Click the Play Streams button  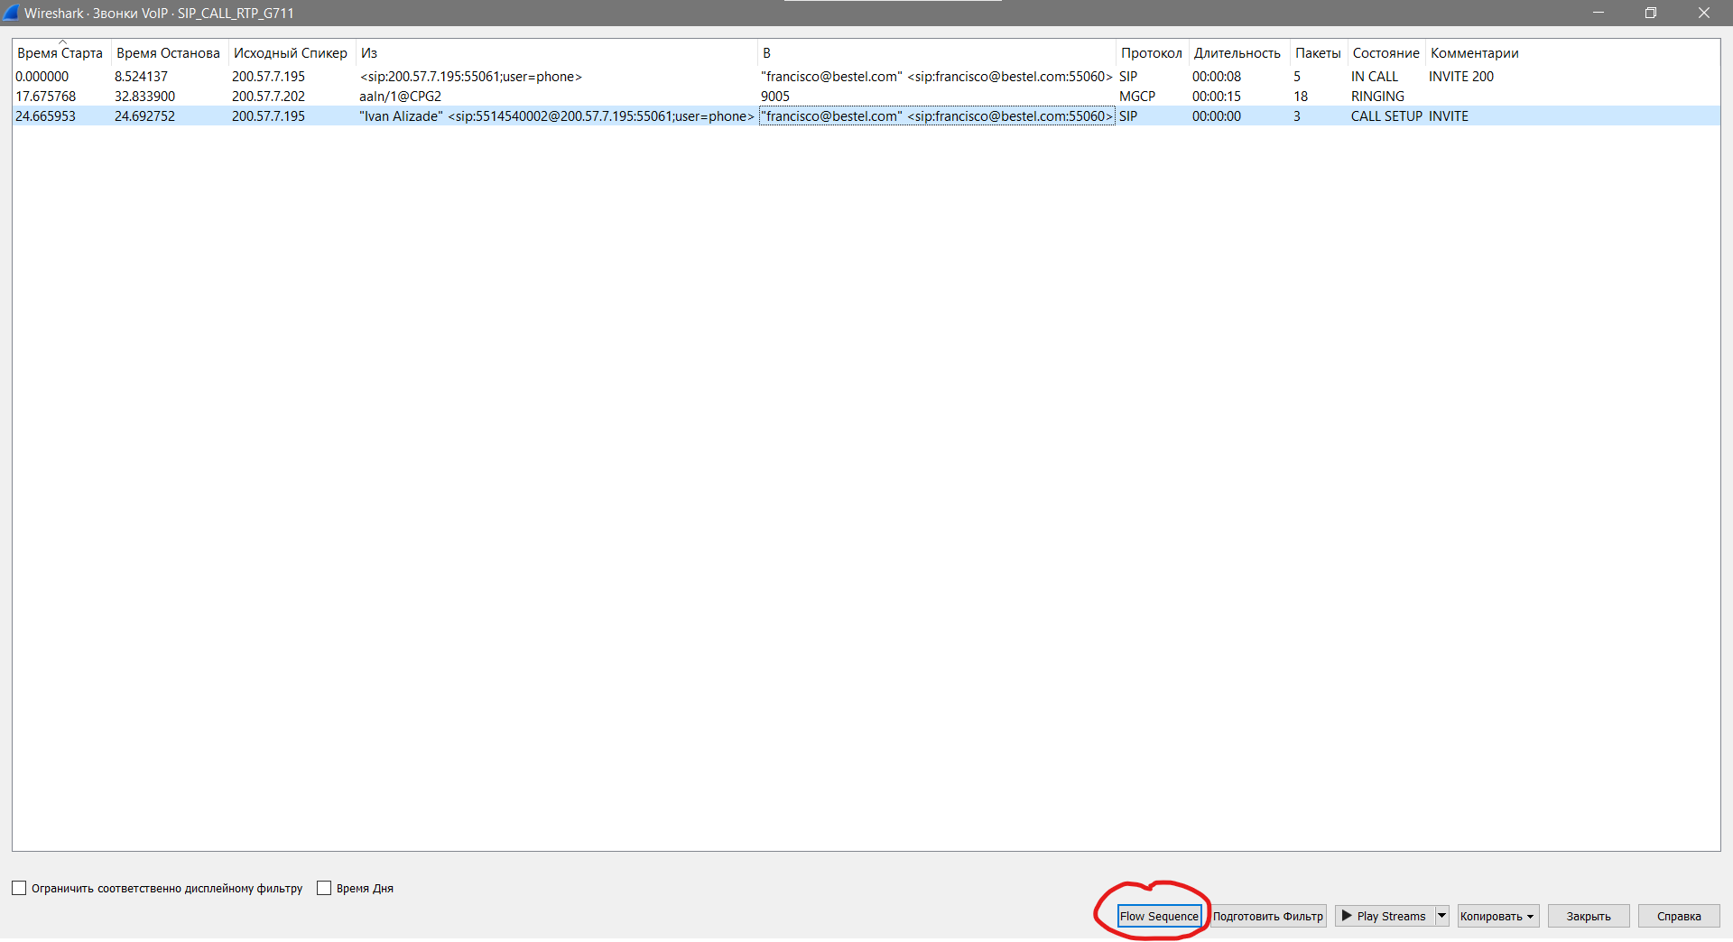pos(1385,916)
